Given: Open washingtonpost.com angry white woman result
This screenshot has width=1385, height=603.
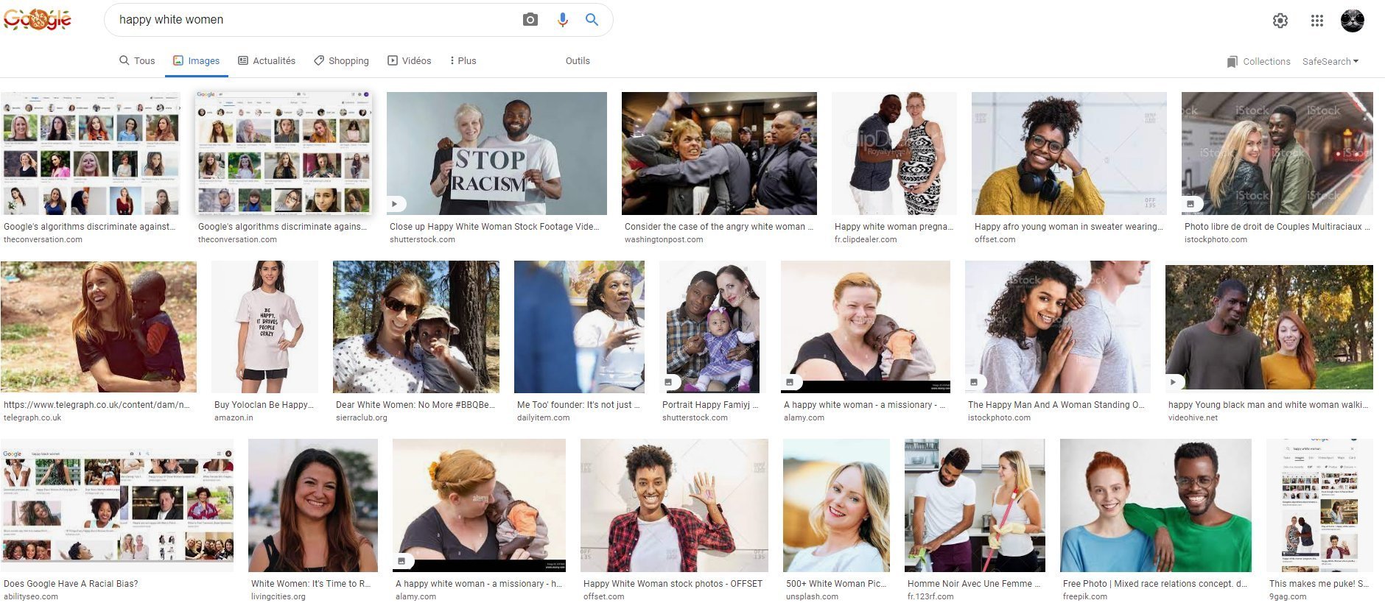Looking at the screenshot, I should 719,153.
